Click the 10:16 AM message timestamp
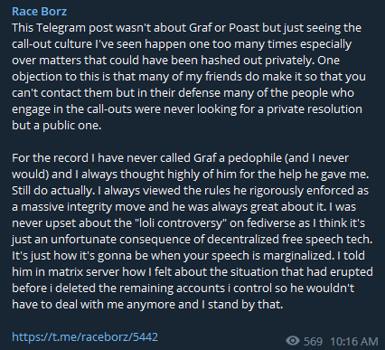 (x=354, y=341)
